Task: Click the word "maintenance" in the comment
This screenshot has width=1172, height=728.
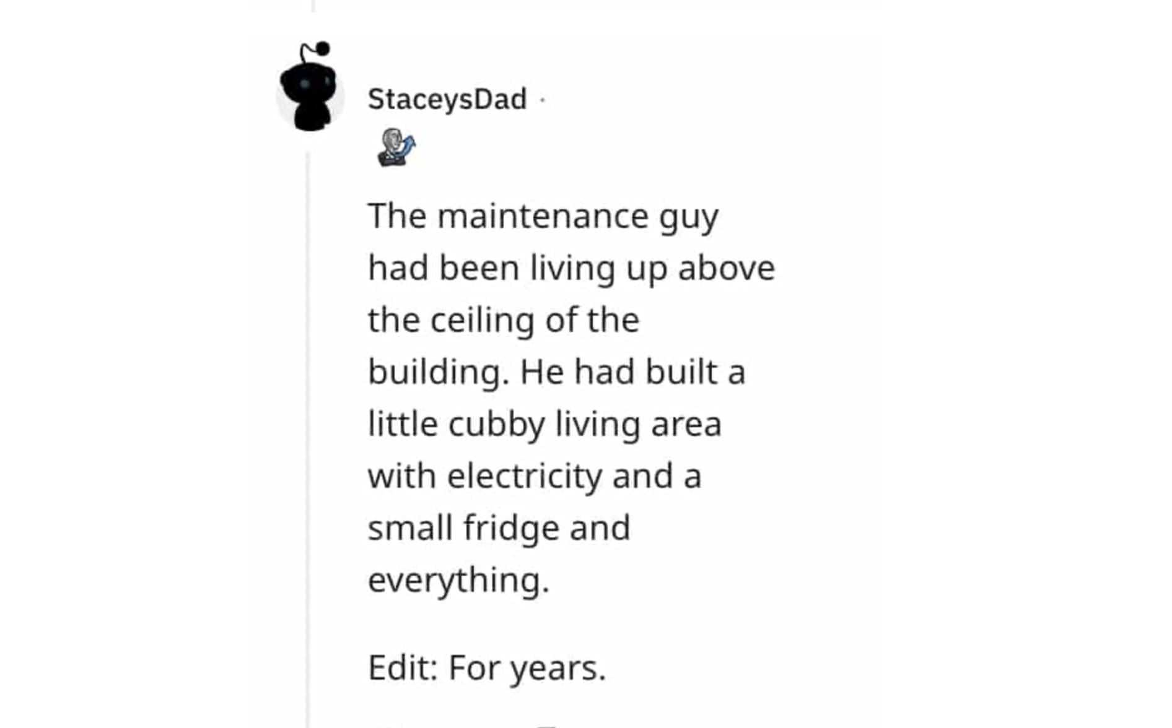Action: (x=543, y=216)
